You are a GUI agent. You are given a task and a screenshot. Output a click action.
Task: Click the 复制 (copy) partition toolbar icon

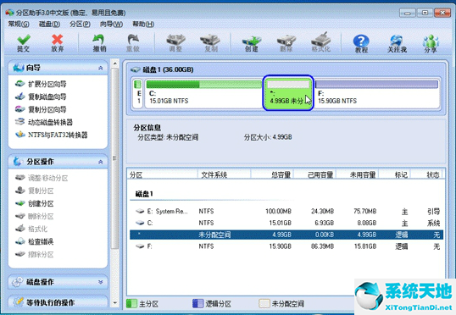coord(210,43)
